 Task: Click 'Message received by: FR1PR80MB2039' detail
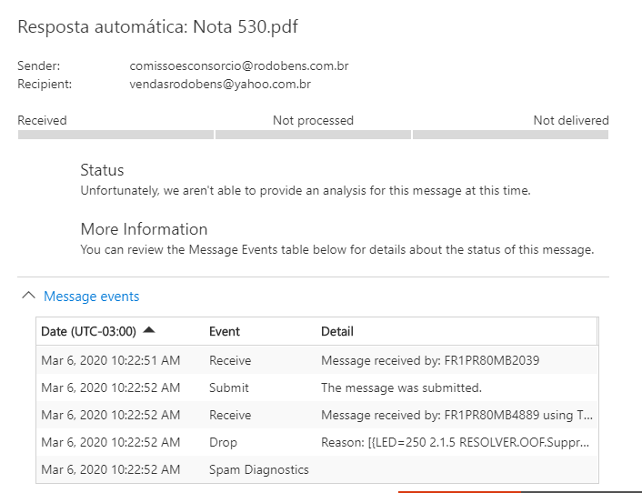click(x=430, y=360)
